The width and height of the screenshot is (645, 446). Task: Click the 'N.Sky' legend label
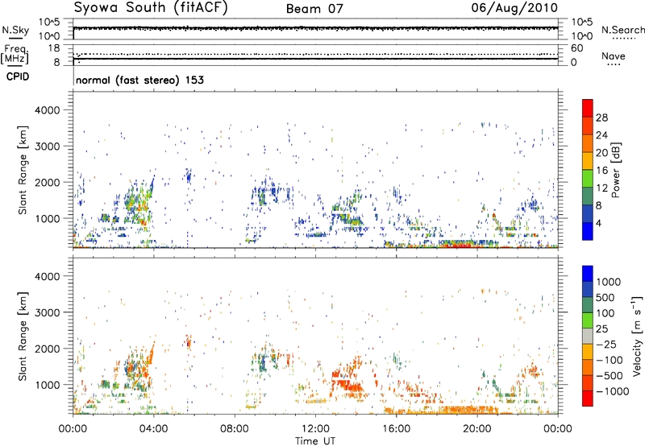pos(15,30)
